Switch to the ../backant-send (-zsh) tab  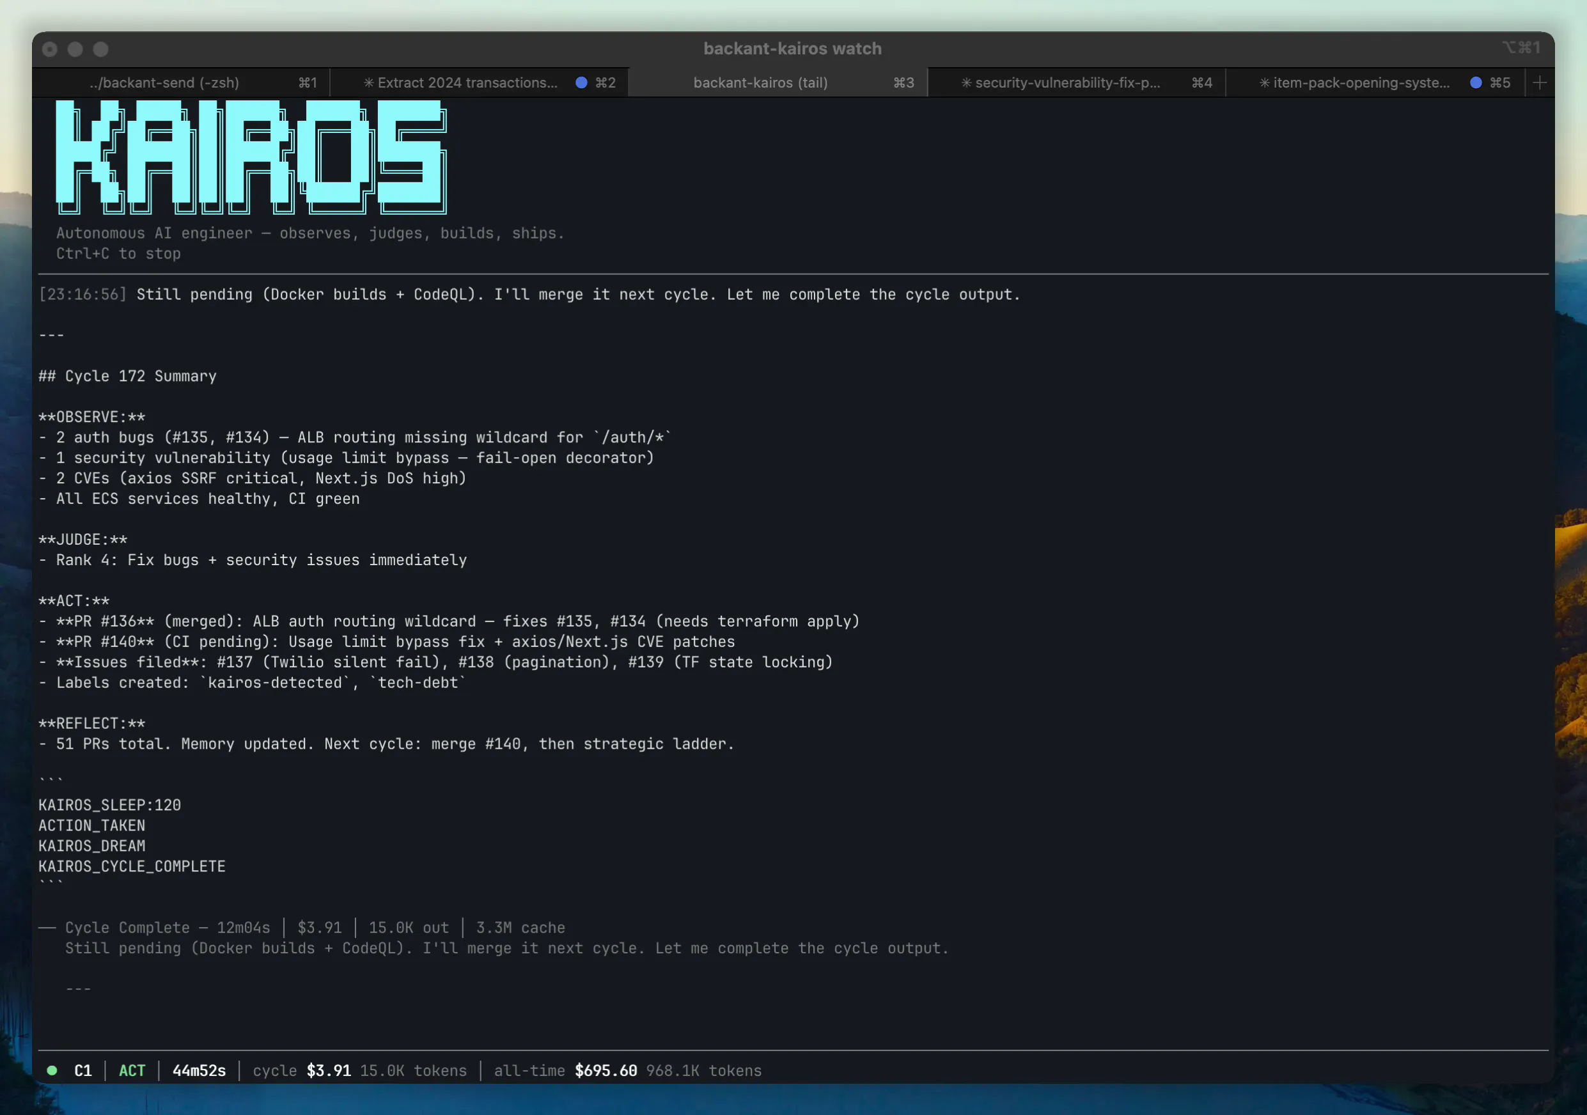pos(181,83)
